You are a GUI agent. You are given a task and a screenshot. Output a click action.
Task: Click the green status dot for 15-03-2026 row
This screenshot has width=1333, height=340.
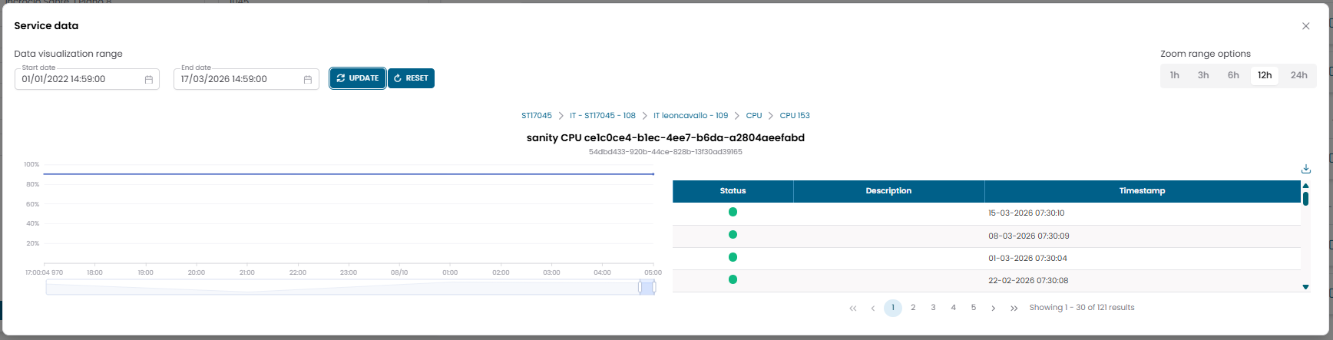733,212
